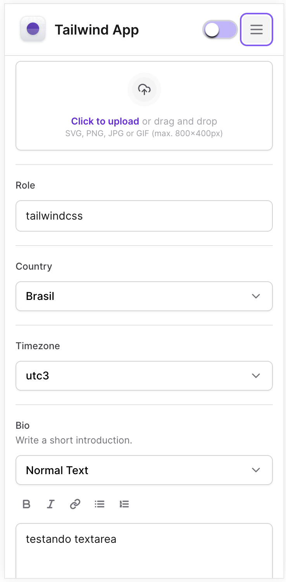
Task: Click the "Click to upload" link
Action: point(105,121)
